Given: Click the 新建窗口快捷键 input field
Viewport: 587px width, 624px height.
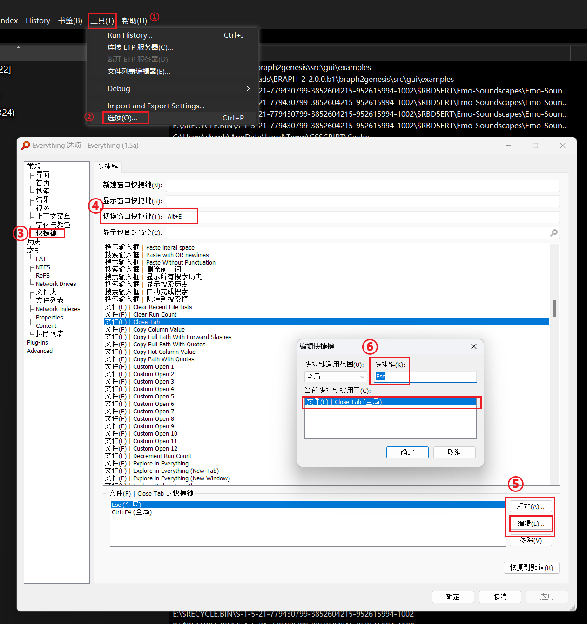Looking at the screenshot, I should coord(363,186).
